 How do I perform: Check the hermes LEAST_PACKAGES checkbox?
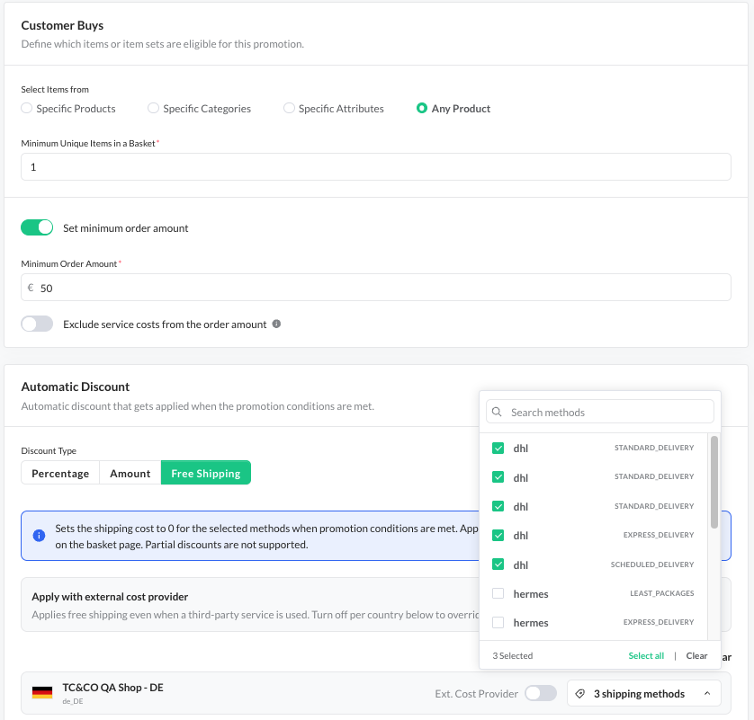point(498,593)
